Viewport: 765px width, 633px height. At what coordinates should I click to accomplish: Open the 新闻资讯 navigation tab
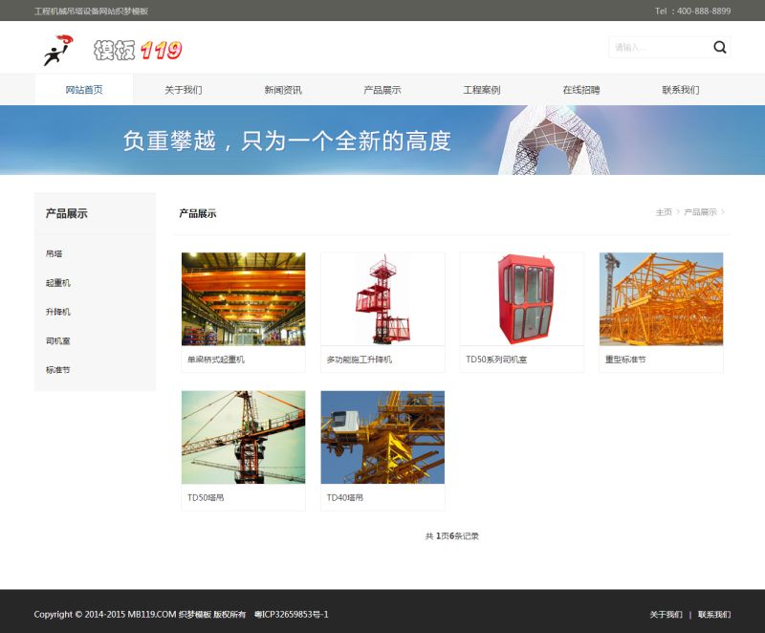point(283,90)
